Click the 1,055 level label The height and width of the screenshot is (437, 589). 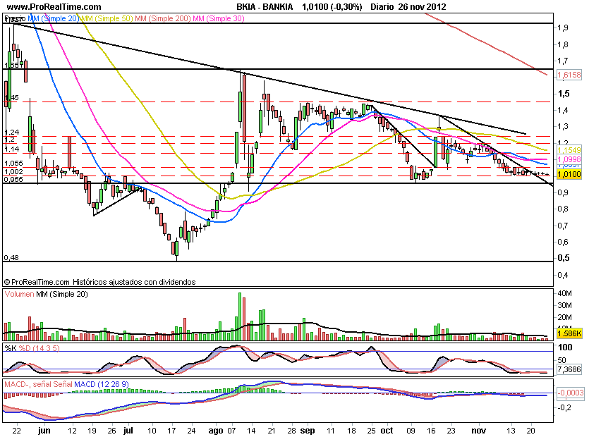(13, 164)
